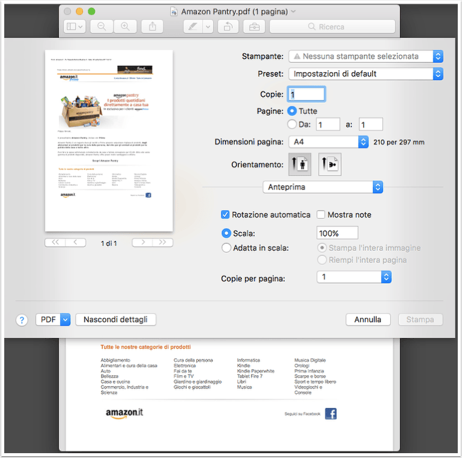The image size is (462, 458).
Task: Go to previous preview page button
Action: pyautogui.click(x=76, y=243)
